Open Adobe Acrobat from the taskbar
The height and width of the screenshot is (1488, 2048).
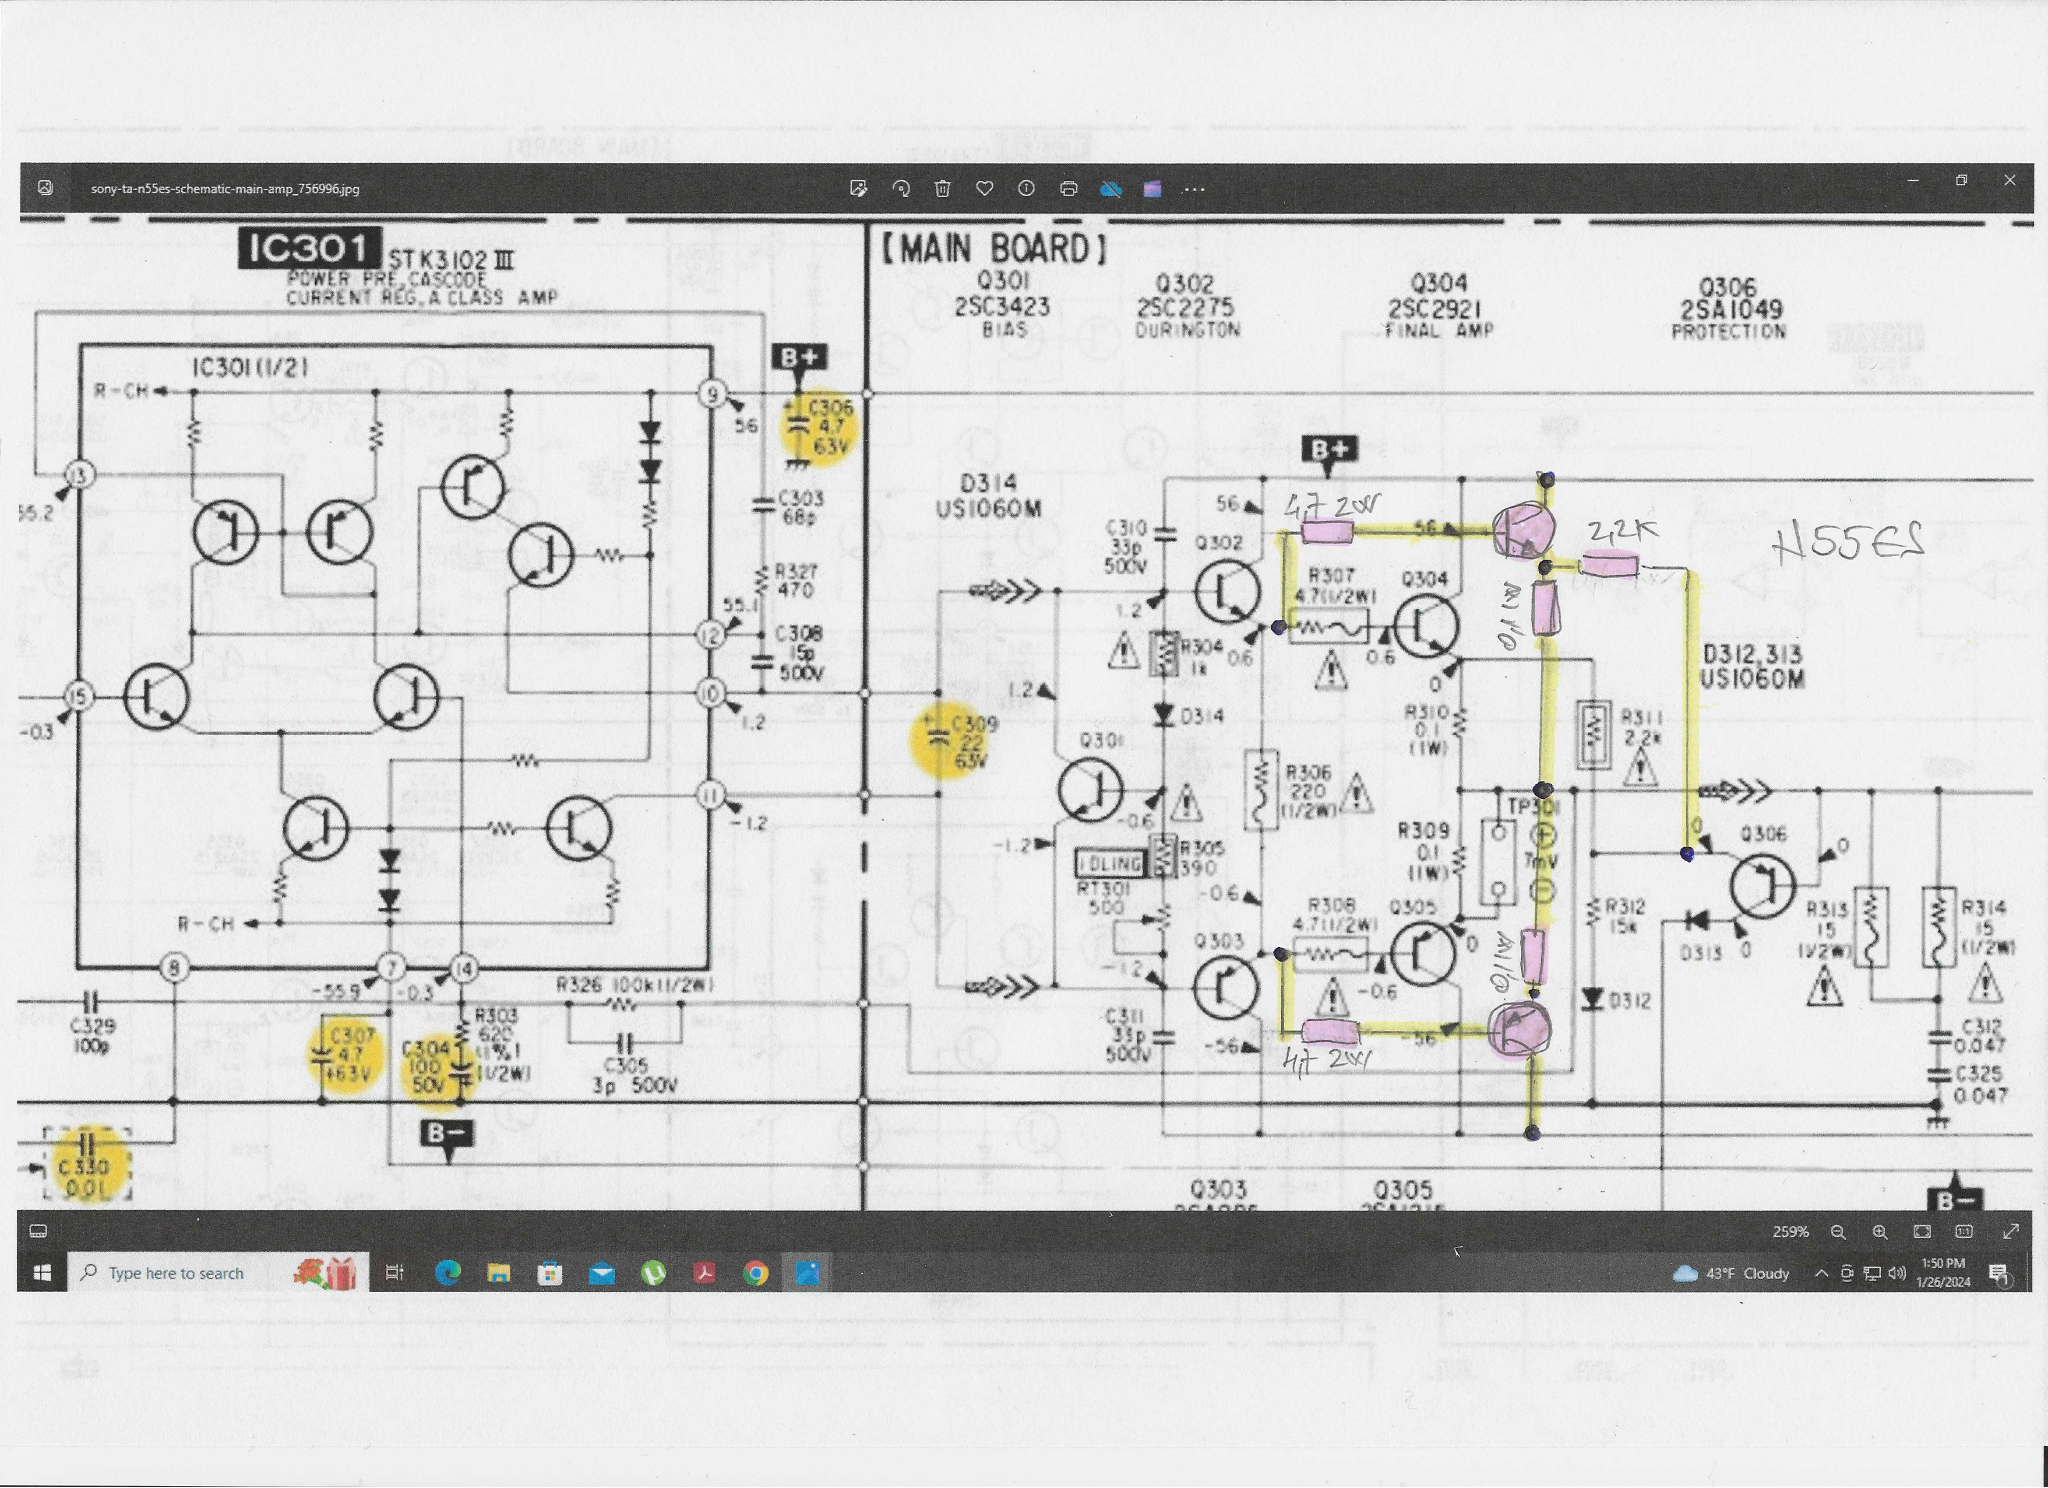tap(704, 1273)
